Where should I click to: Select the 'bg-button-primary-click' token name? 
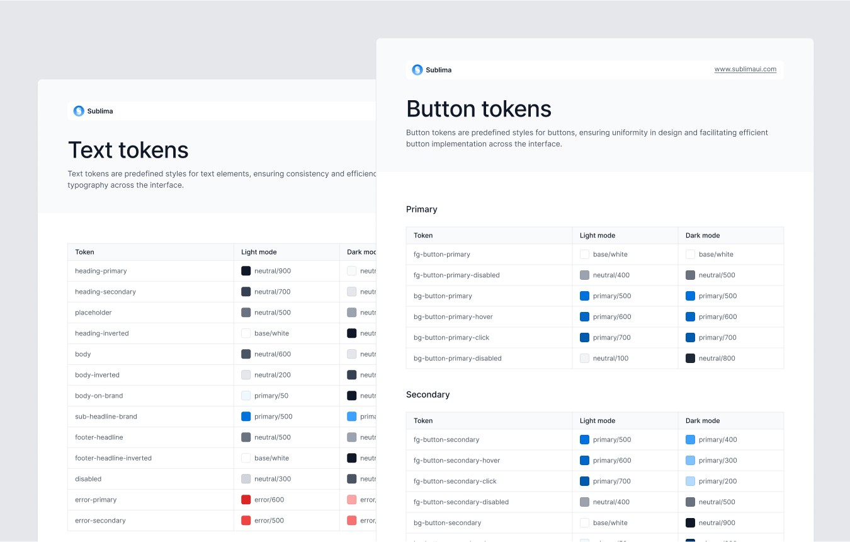[x=451, y=338]
